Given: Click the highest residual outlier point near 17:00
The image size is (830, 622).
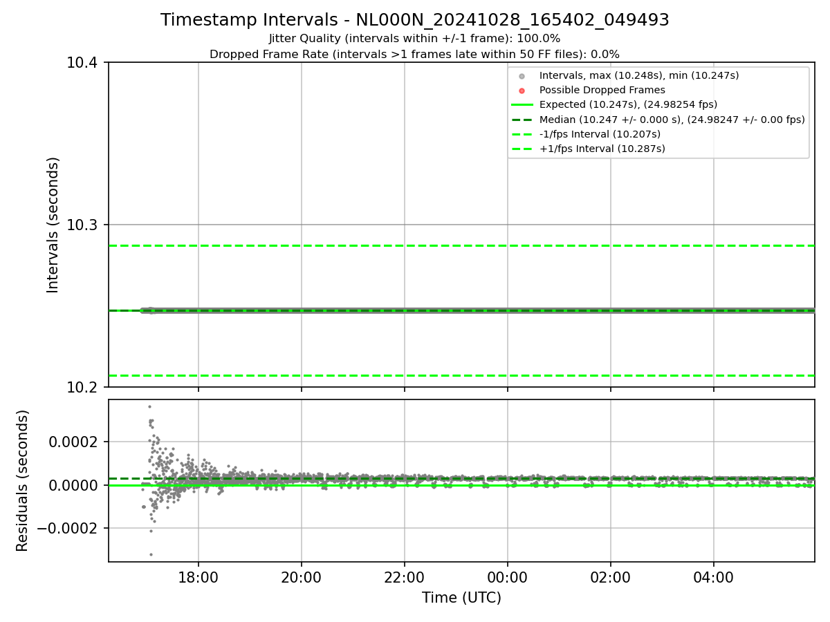Looking at the screenshot, I should 149,406.
